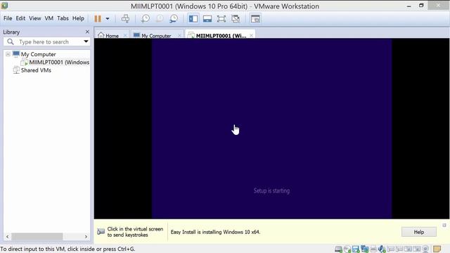450x253 pixels.
Task: Open the Tabs menu
Action: pyautogui.click(x=63, y=18)
